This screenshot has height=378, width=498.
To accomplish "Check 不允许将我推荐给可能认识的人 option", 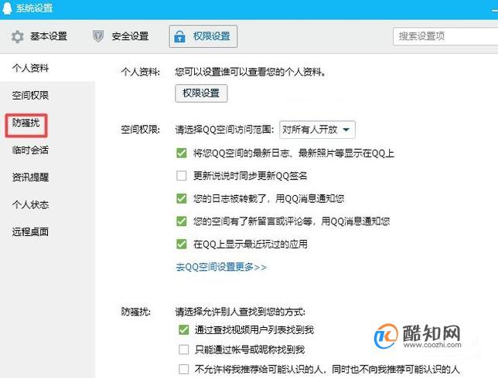I will click(x=183, y=369).
